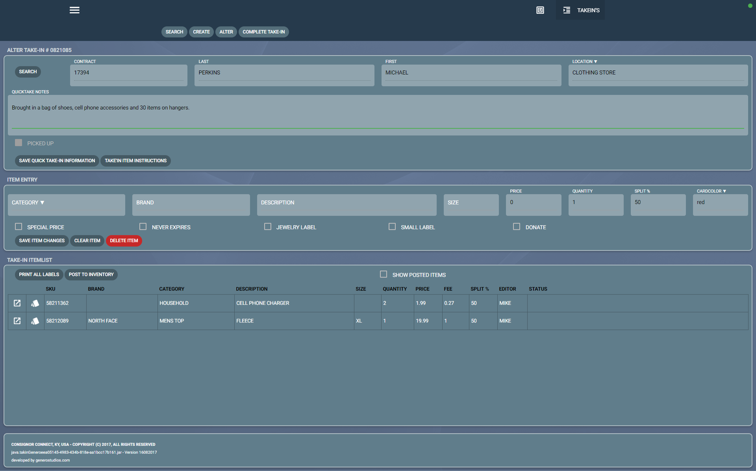Open the Location dropdown arrow
Screen dimensions: 756x471
point(595,61)
